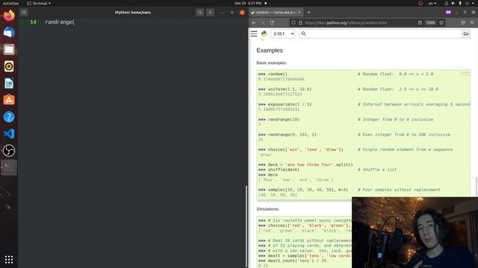Open the en keyboard layout dropdown
This screenshot has height=268, width=478.
432,3
